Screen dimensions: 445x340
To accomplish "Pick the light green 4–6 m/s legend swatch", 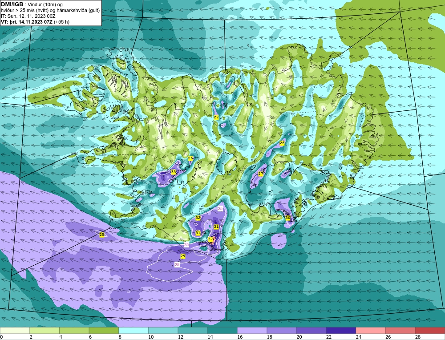I will 74,330.
